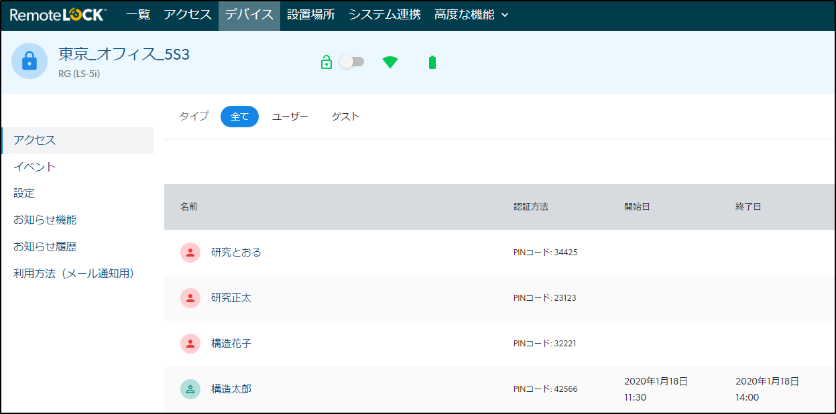Click the avatar icon beside 研究とおる
The image size is (836, 414).
click(x=191, y=253)
